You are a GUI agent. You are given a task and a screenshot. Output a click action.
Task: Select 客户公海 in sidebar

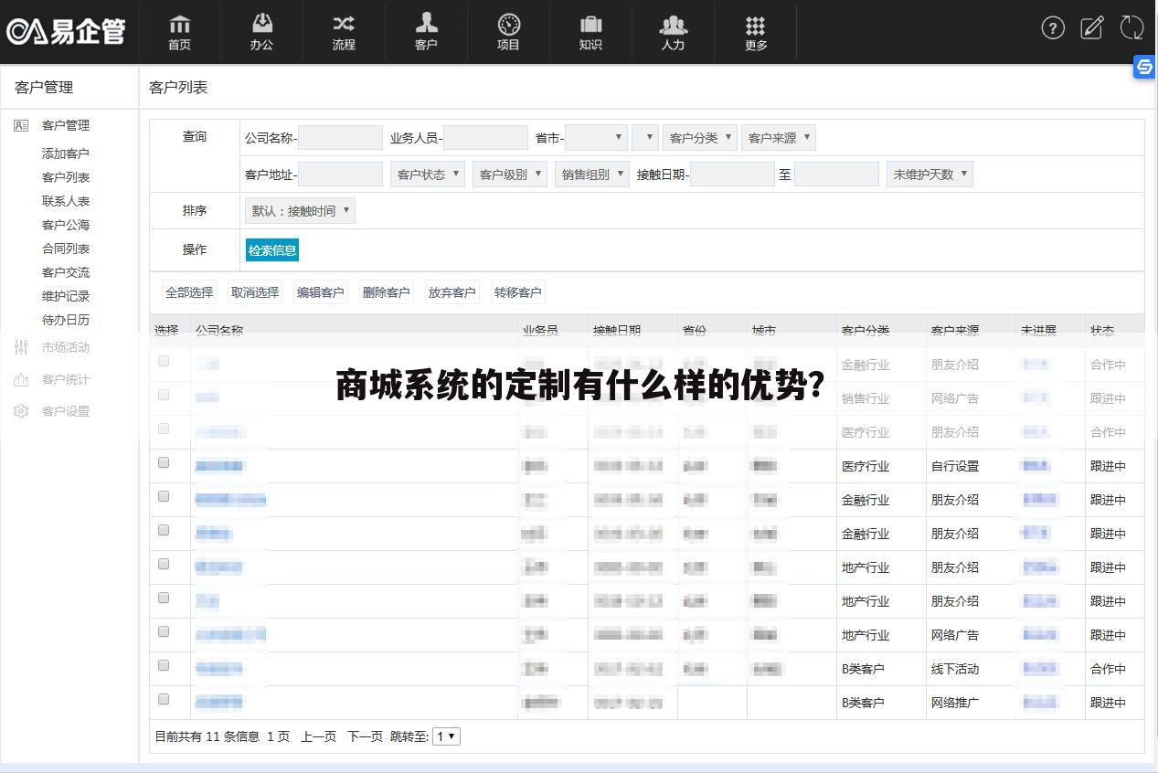point(66,225)
